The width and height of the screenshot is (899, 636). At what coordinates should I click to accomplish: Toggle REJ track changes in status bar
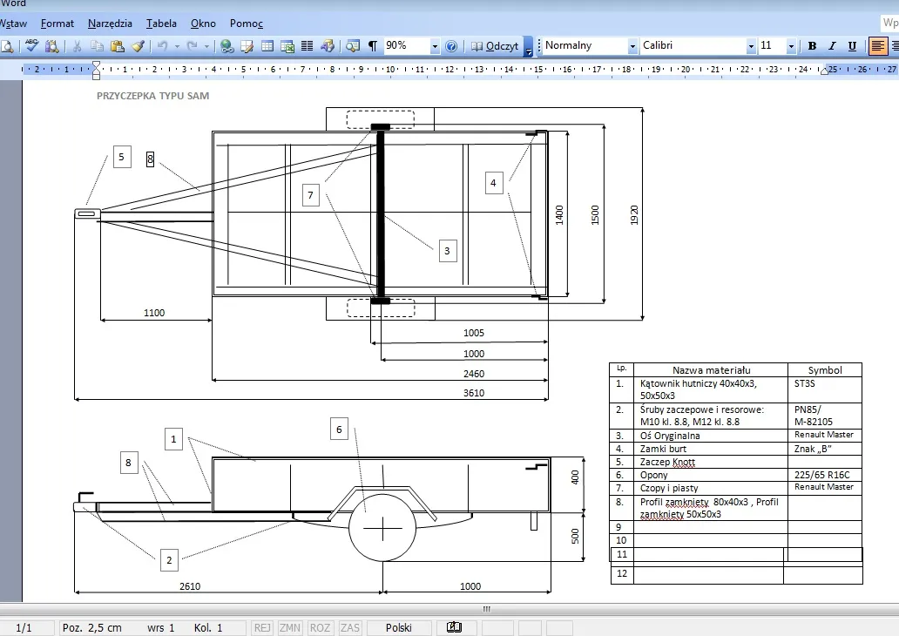pos(262,628)
